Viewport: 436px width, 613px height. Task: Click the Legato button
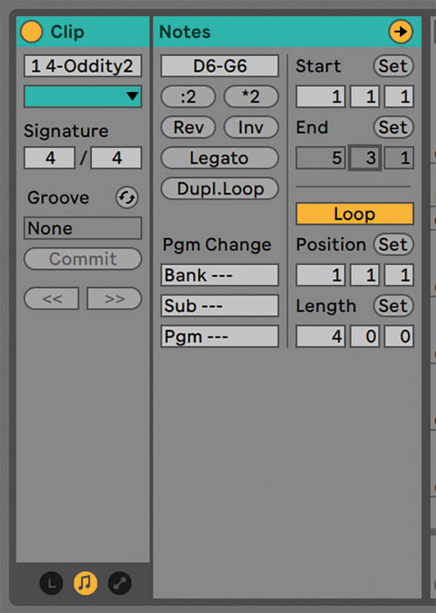[x=219, y=158]
